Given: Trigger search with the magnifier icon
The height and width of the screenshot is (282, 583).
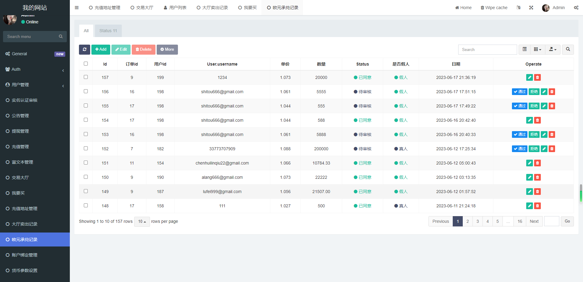Looking at the screenshot, I should point(568,49).
